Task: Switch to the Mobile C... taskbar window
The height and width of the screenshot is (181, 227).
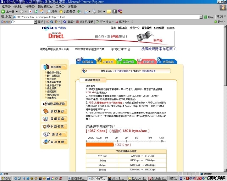Action: 157,179
